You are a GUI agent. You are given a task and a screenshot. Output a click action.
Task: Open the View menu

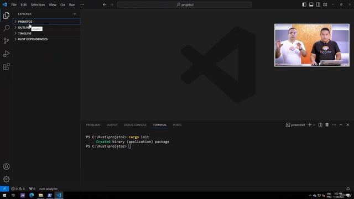(53, 4)
